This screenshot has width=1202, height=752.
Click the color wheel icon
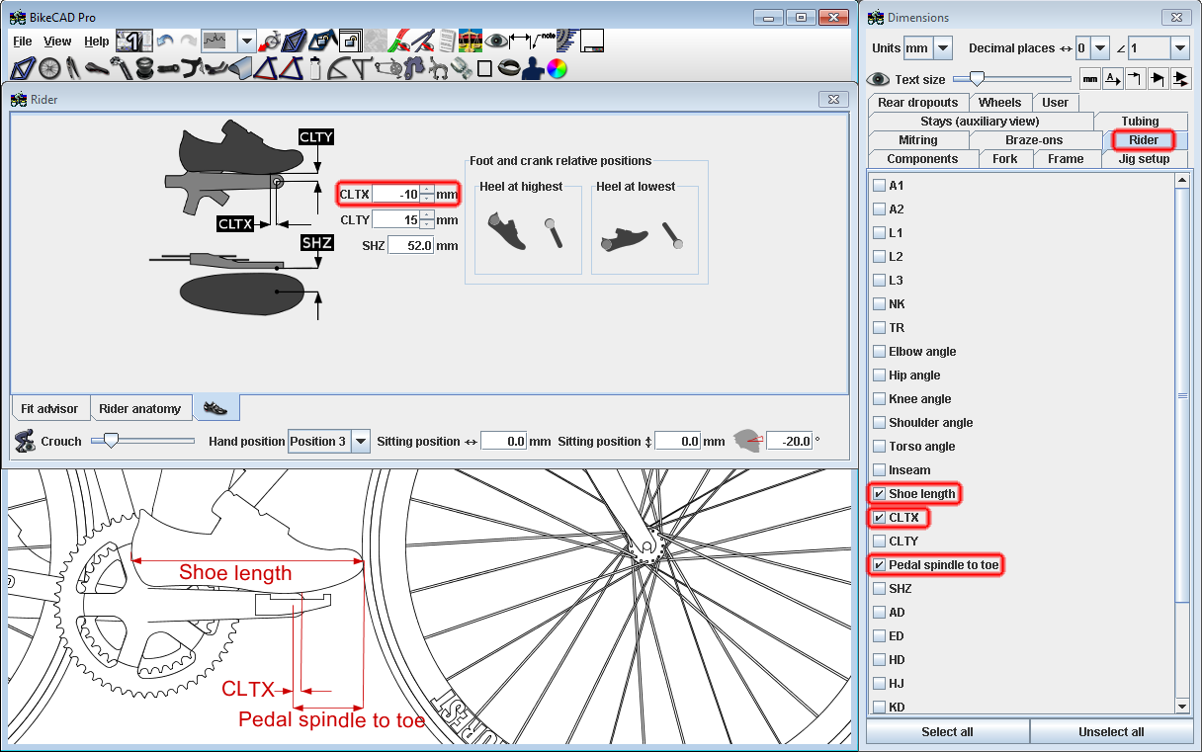pyautogui.click(x=557, y=68)
